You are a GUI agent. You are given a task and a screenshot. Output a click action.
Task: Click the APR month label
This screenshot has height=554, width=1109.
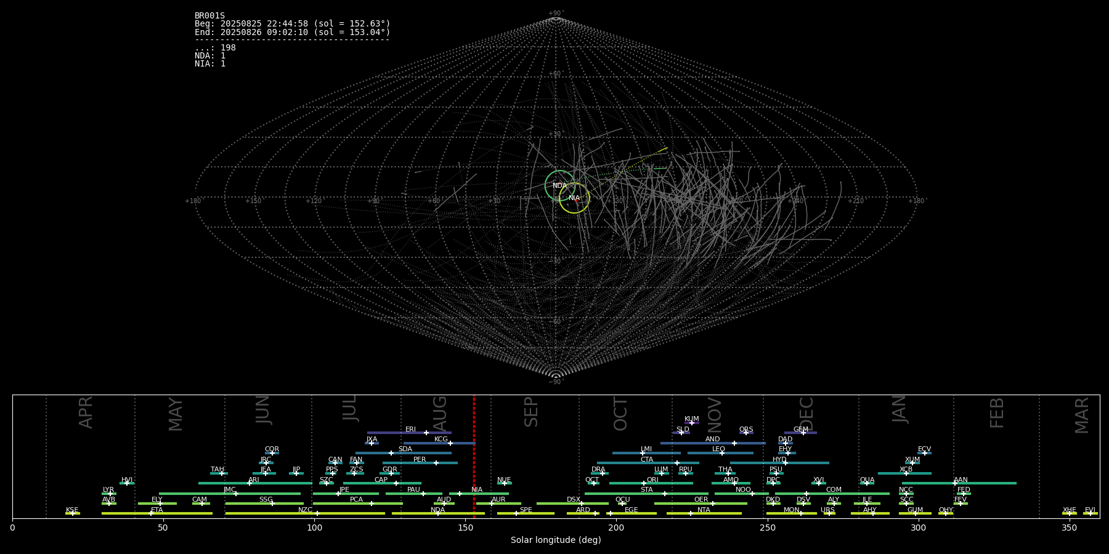pyautogui.click(x=86, y=412)
